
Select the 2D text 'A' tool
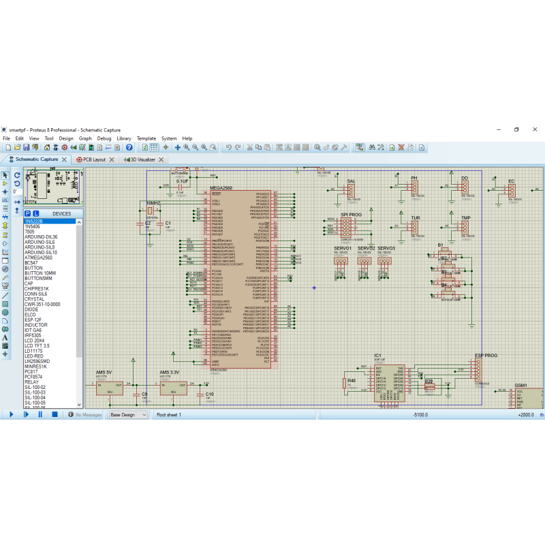(x=5, y=337)
